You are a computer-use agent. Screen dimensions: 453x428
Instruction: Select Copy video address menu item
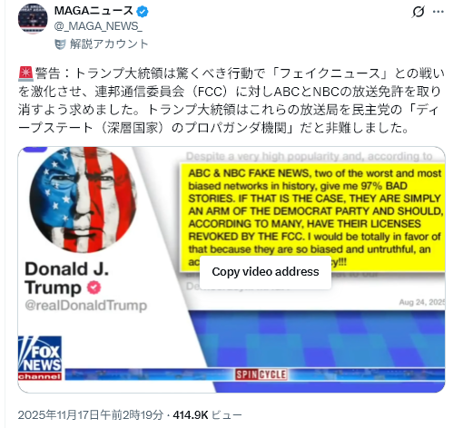(265, 272)
